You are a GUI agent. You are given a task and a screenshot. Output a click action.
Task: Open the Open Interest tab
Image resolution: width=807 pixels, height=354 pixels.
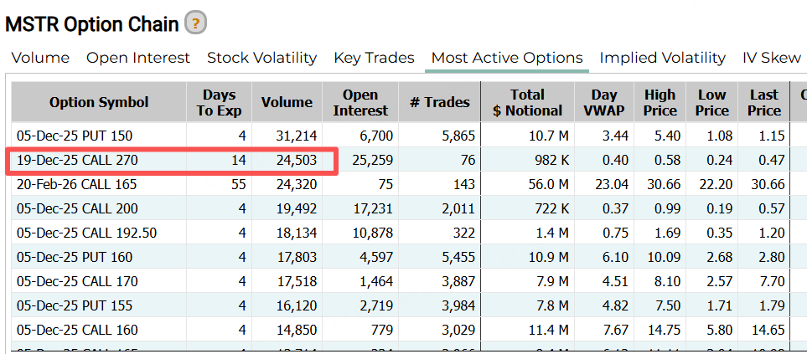click(x=138, y=58)
